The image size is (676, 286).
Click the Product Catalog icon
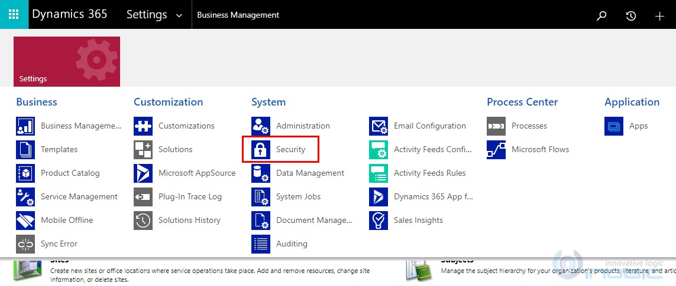25,173
